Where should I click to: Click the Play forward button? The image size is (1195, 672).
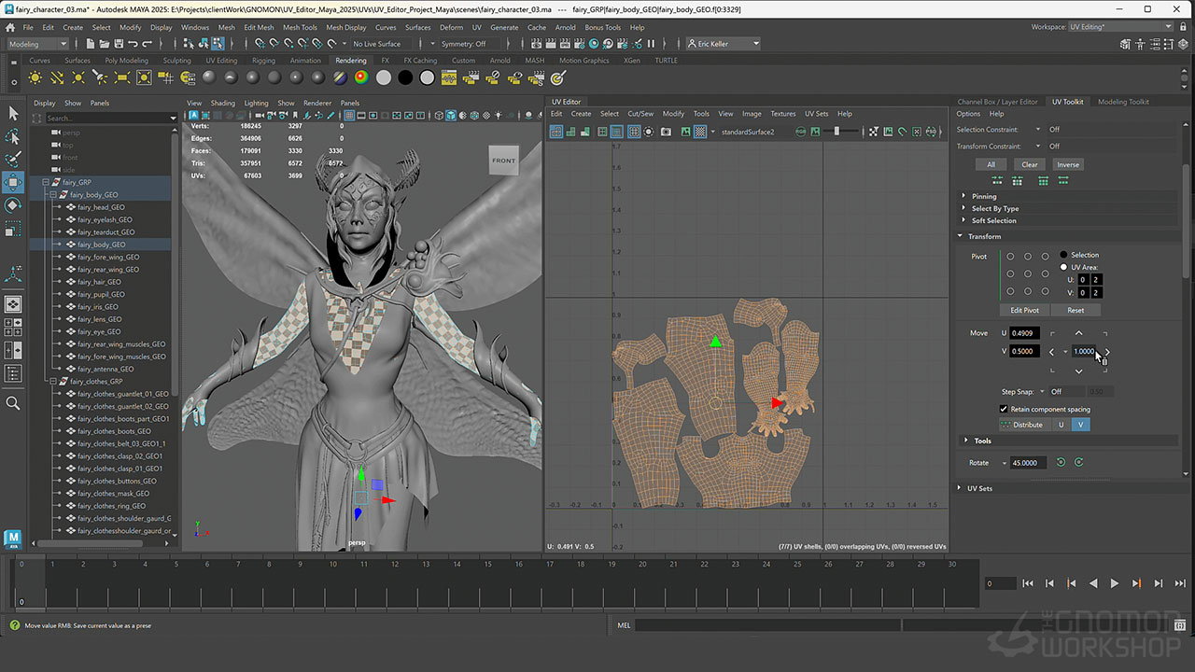1114,583
